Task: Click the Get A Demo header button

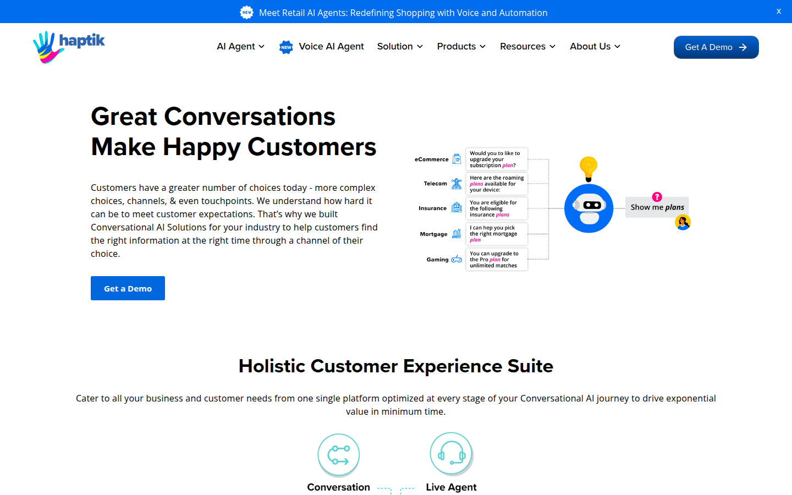Action: [x=716, y=47]
